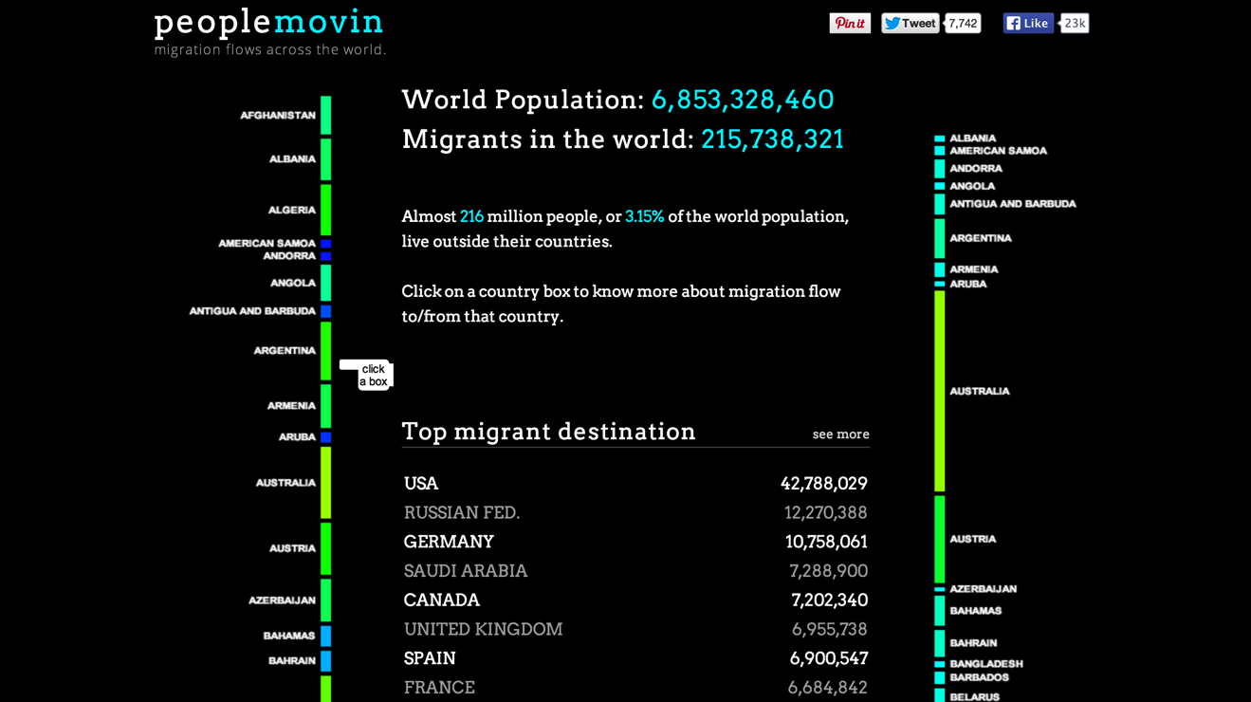Image resolution: width=1251 pixels, height=702 pixels.
Task: Click Aruba's blue box on left
Action: [x=326, y=437]
